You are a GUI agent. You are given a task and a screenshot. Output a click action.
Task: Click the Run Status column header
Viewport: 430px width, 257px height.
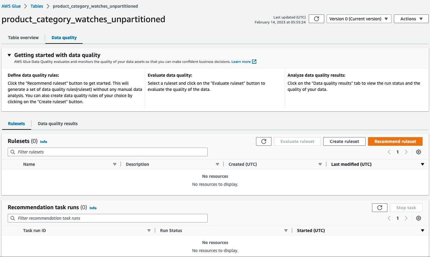[x=171, y=230]
